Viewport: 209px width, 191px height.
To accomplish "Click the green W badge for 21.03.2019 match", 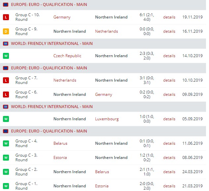I will tap(6, 186).
